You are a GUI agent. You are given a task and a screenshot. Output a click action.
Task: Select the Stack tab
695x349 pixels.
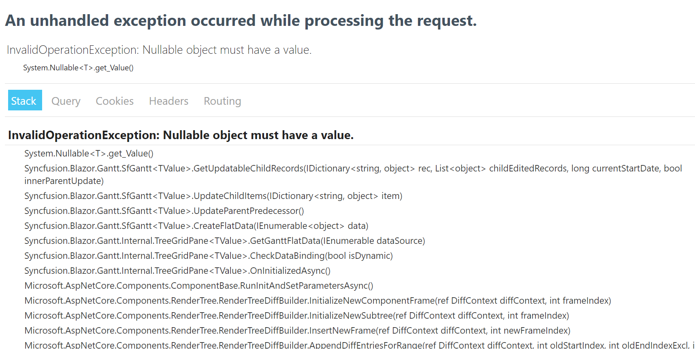[24, 101]
